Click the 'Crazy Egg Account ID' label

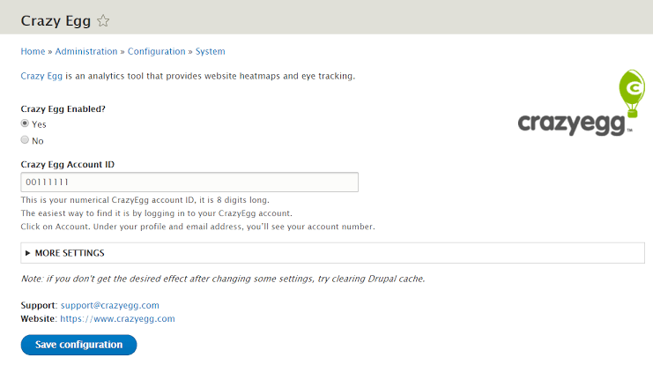(x=68, y=165)
